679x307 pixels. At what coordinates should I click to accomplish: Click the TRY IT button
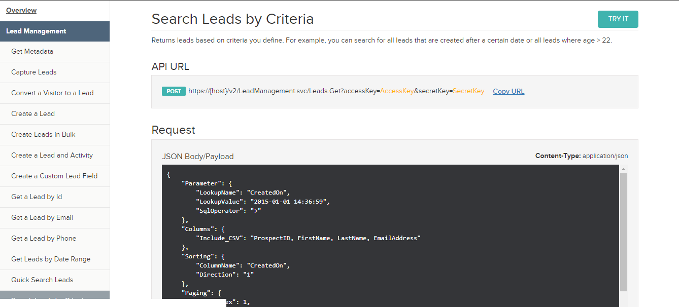618,19
